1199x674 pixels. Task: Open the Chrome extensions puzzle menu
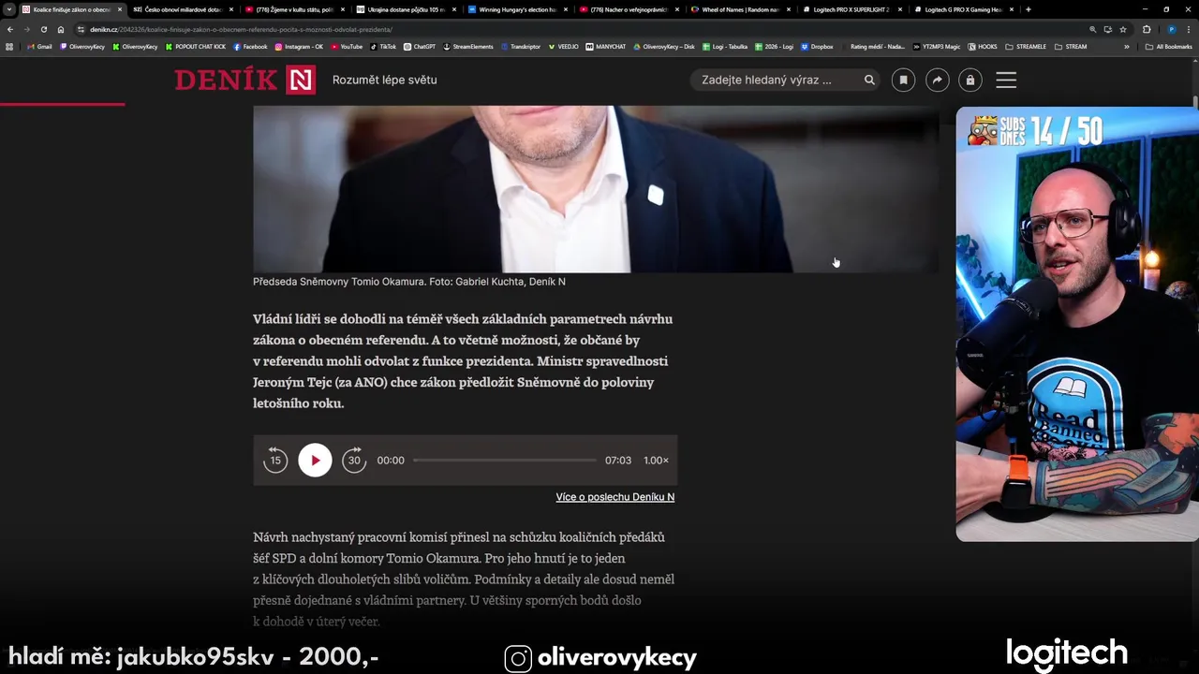[x=1147, y=29]
